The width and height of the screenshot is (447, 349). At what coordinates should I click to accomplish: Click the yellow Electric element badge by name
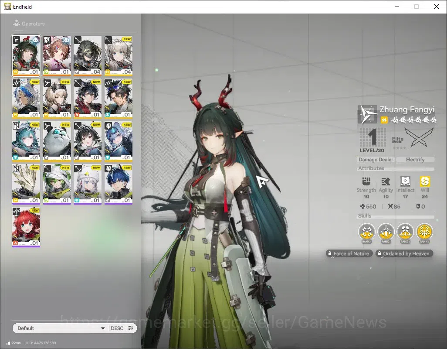tap(384, 120)
